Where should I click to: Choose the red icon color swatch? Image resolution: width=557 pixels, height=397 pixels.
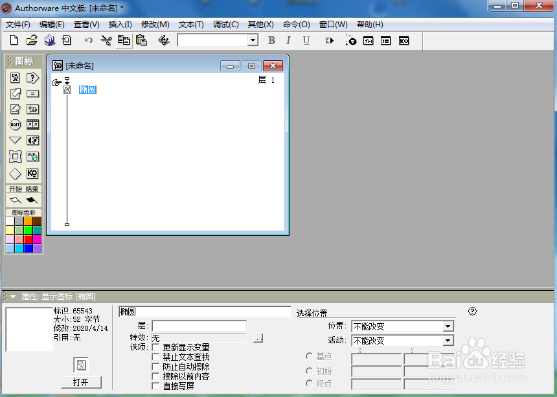[28, 240]
